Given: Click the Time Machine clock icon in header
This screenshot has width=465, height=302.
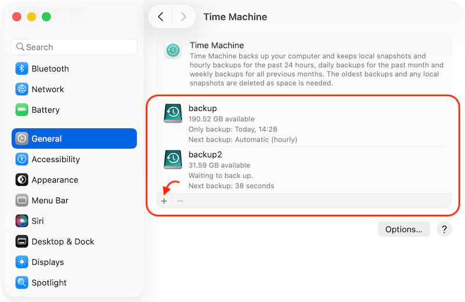Looking at the screenshot, I should (x=173, y=50).
